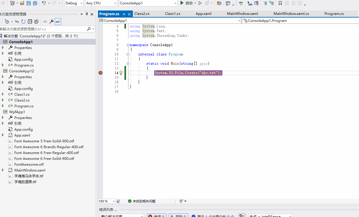359x217 pixels.
Task: Select Class1.cs in Solution Explorer
Action: point(22,94)
